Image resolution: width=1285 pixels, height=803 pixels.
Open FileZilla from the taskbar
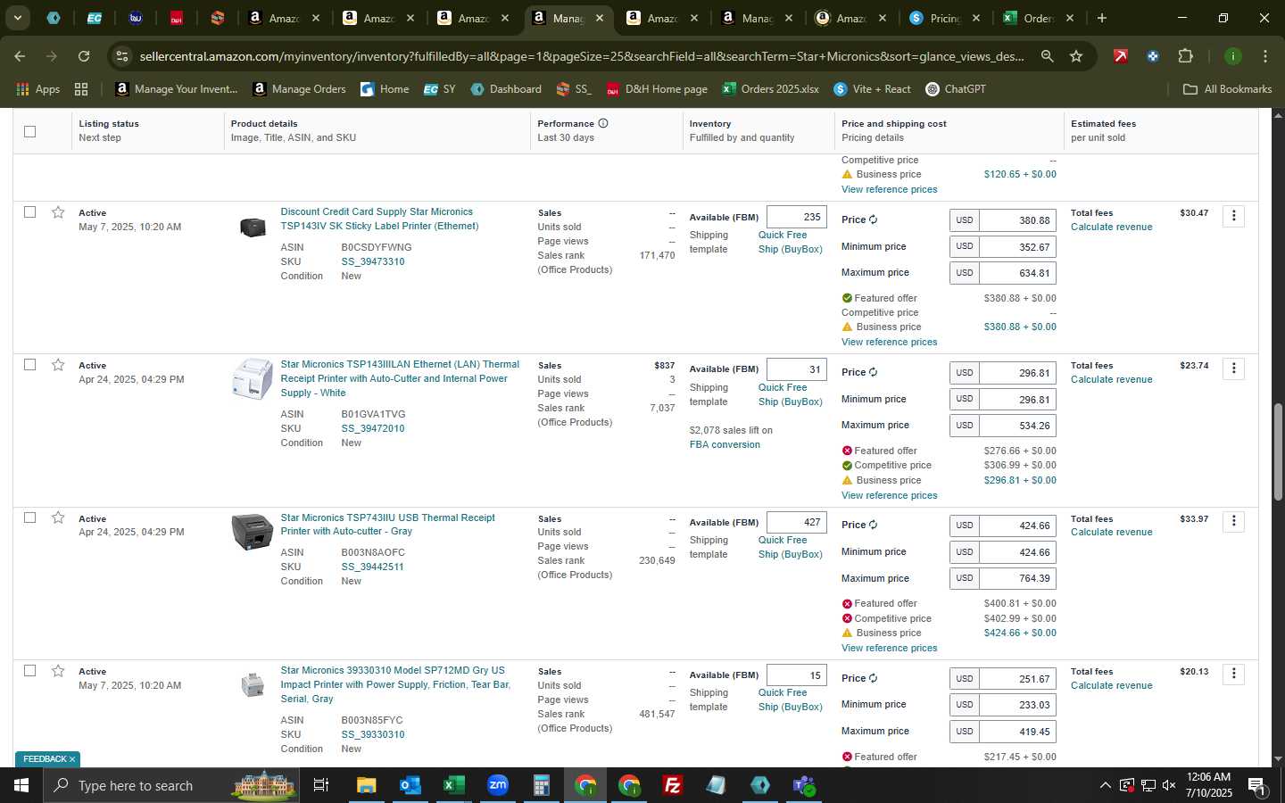point(673,785)
